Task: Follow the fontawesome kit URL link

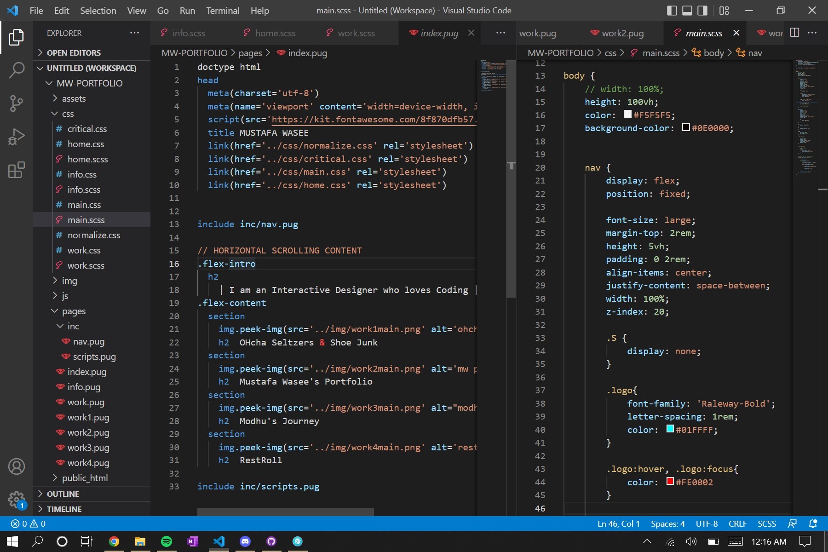Action: (374, 120)
